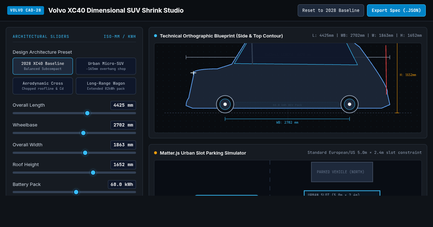Click the 4425 mm length value
The image size is (433, 227).
[123, 105]
